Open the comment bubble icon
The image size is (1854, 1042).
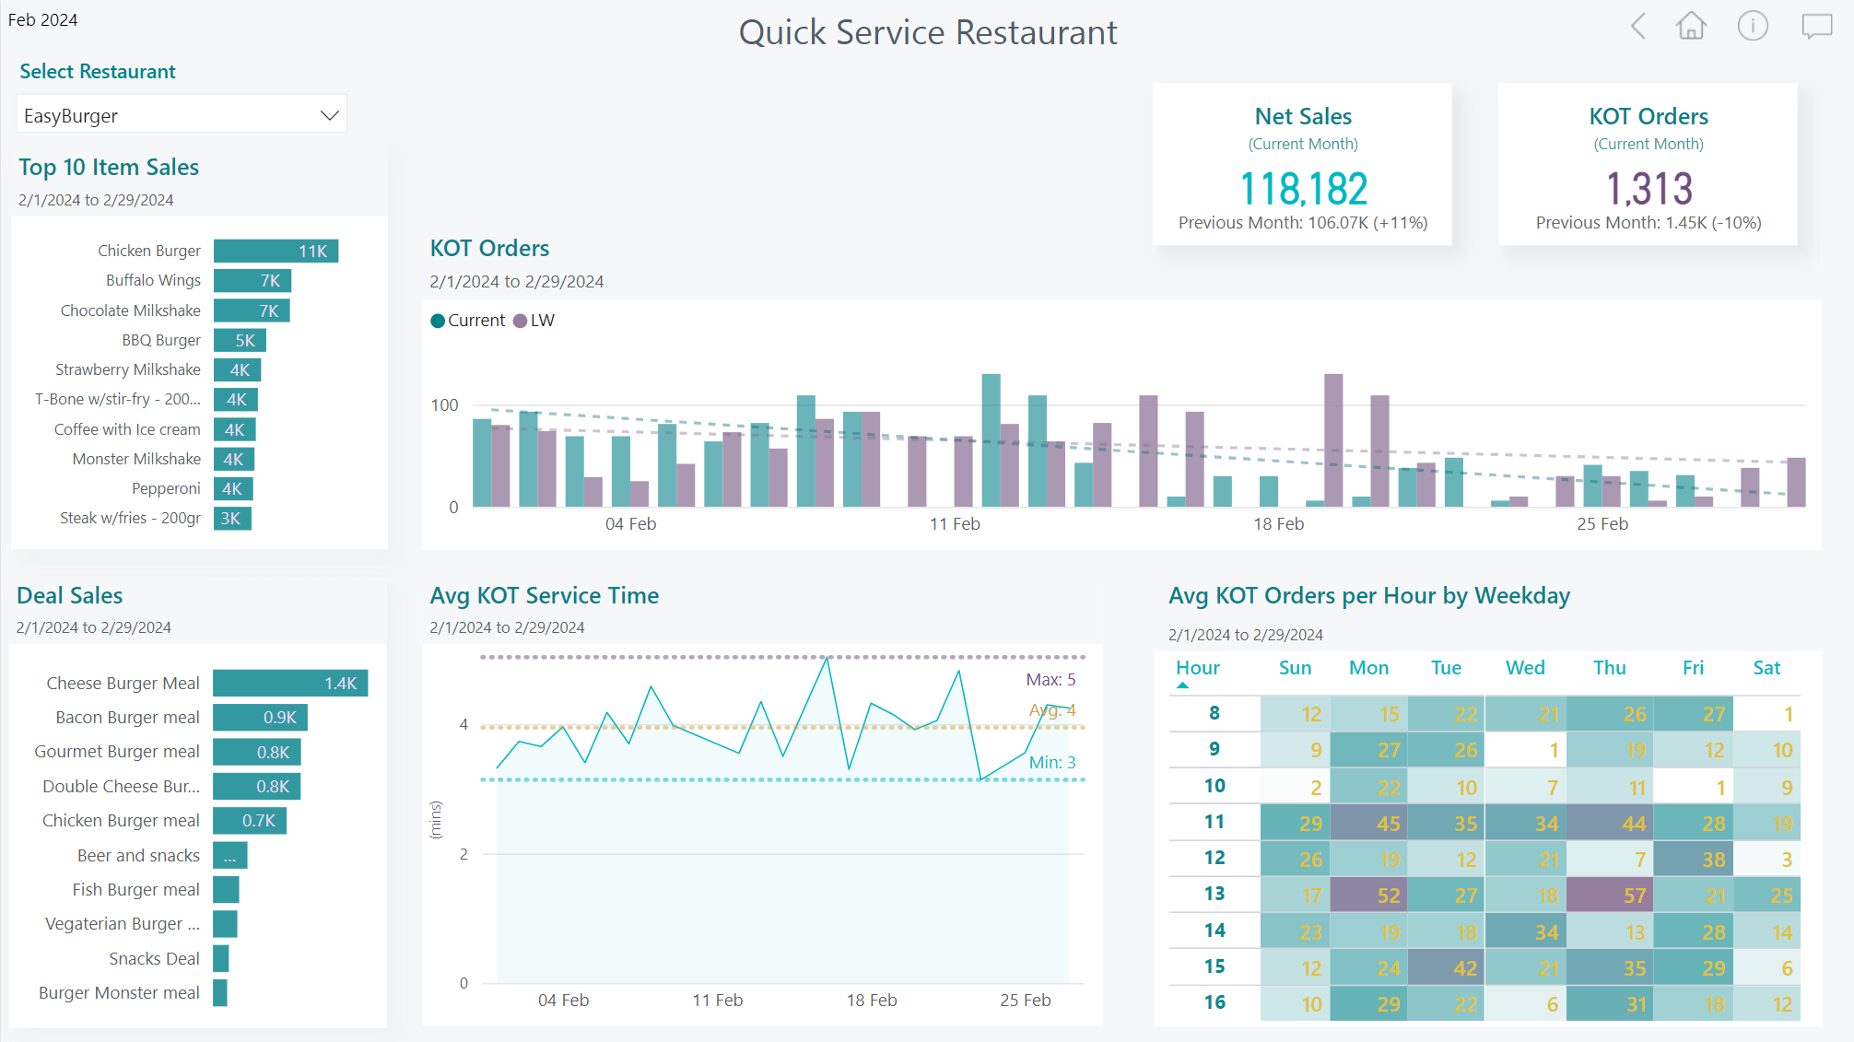click(1816, 26)
